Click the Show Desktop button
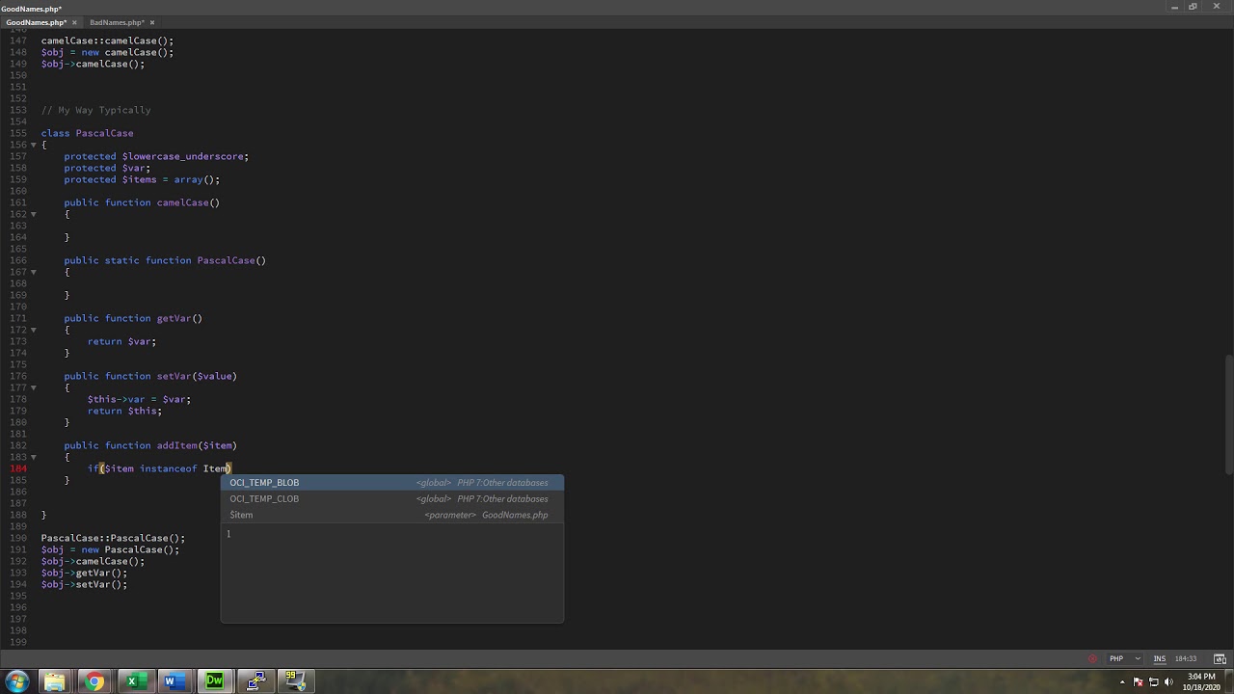 (x=1229, y=682)
